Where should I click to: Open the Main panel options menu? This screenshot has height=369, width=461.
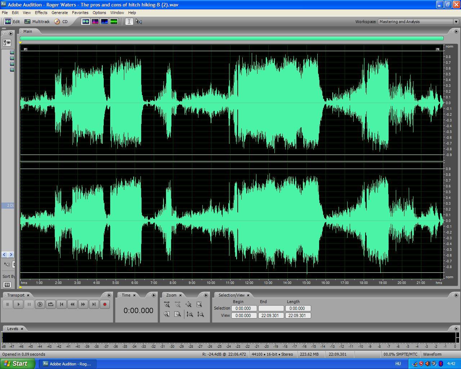point(456,31)
